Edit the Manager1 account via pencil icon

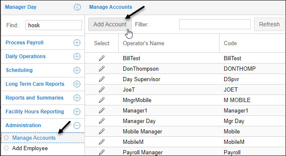click(x=102, y=110)
